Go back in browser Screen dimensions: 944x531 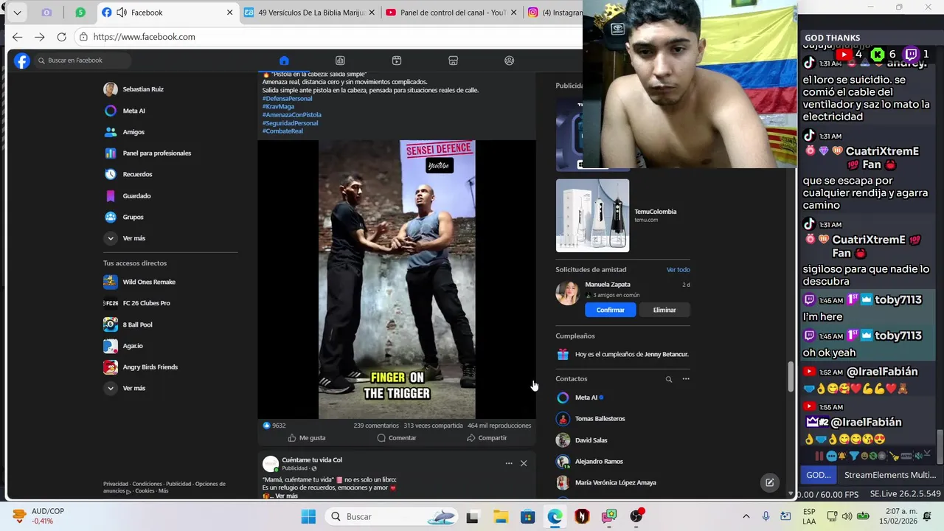click(17, 37)
